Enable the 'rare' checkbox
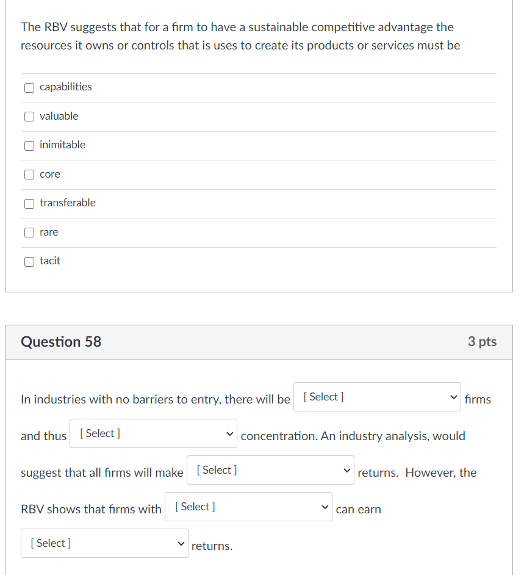This screenshot has height=575, width=524. (29, 233)
